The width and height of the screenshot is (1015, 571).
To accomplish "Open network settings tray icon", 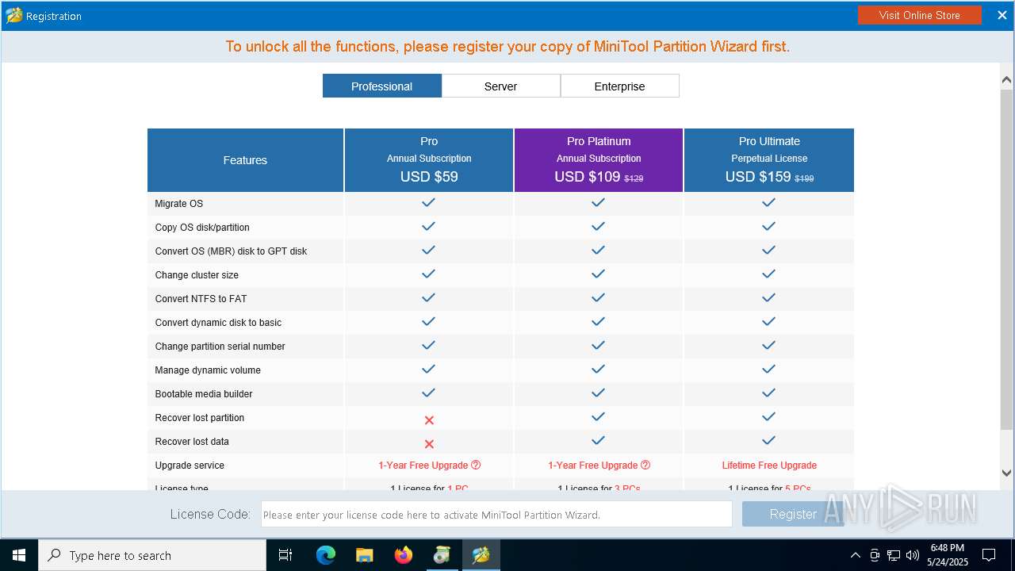I will (x=894, y=555).
